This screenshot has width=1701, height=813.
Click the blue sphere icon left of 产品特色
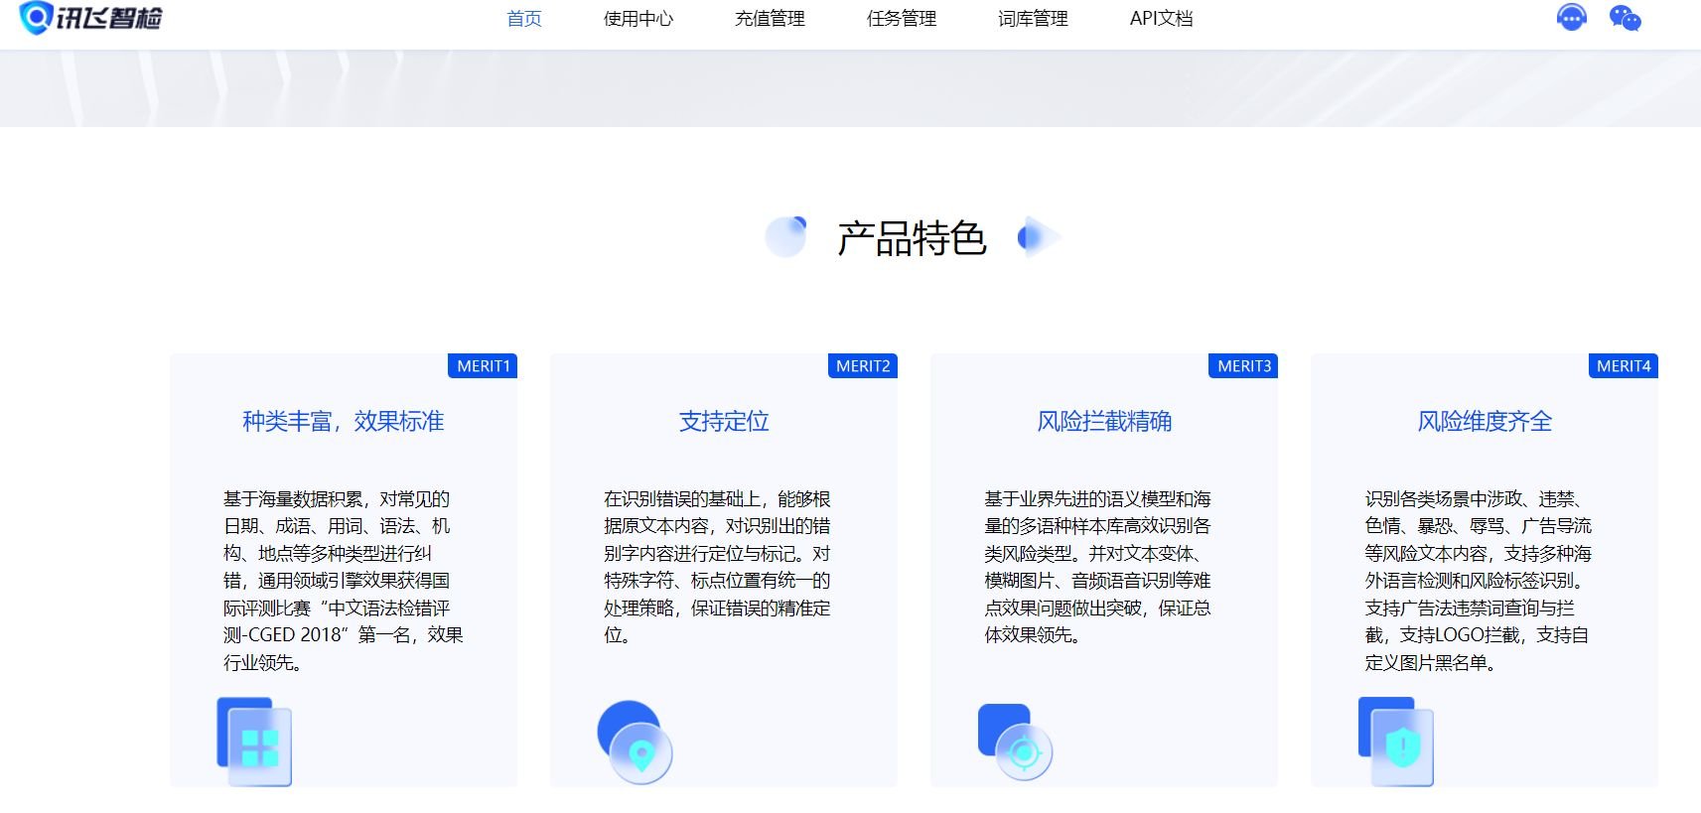pyautogui.click(x=786, y=237)
